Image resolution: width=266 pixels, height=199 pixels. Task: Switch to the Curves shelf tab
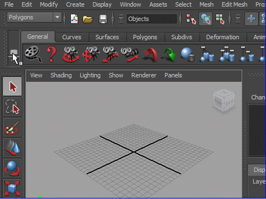71,37
